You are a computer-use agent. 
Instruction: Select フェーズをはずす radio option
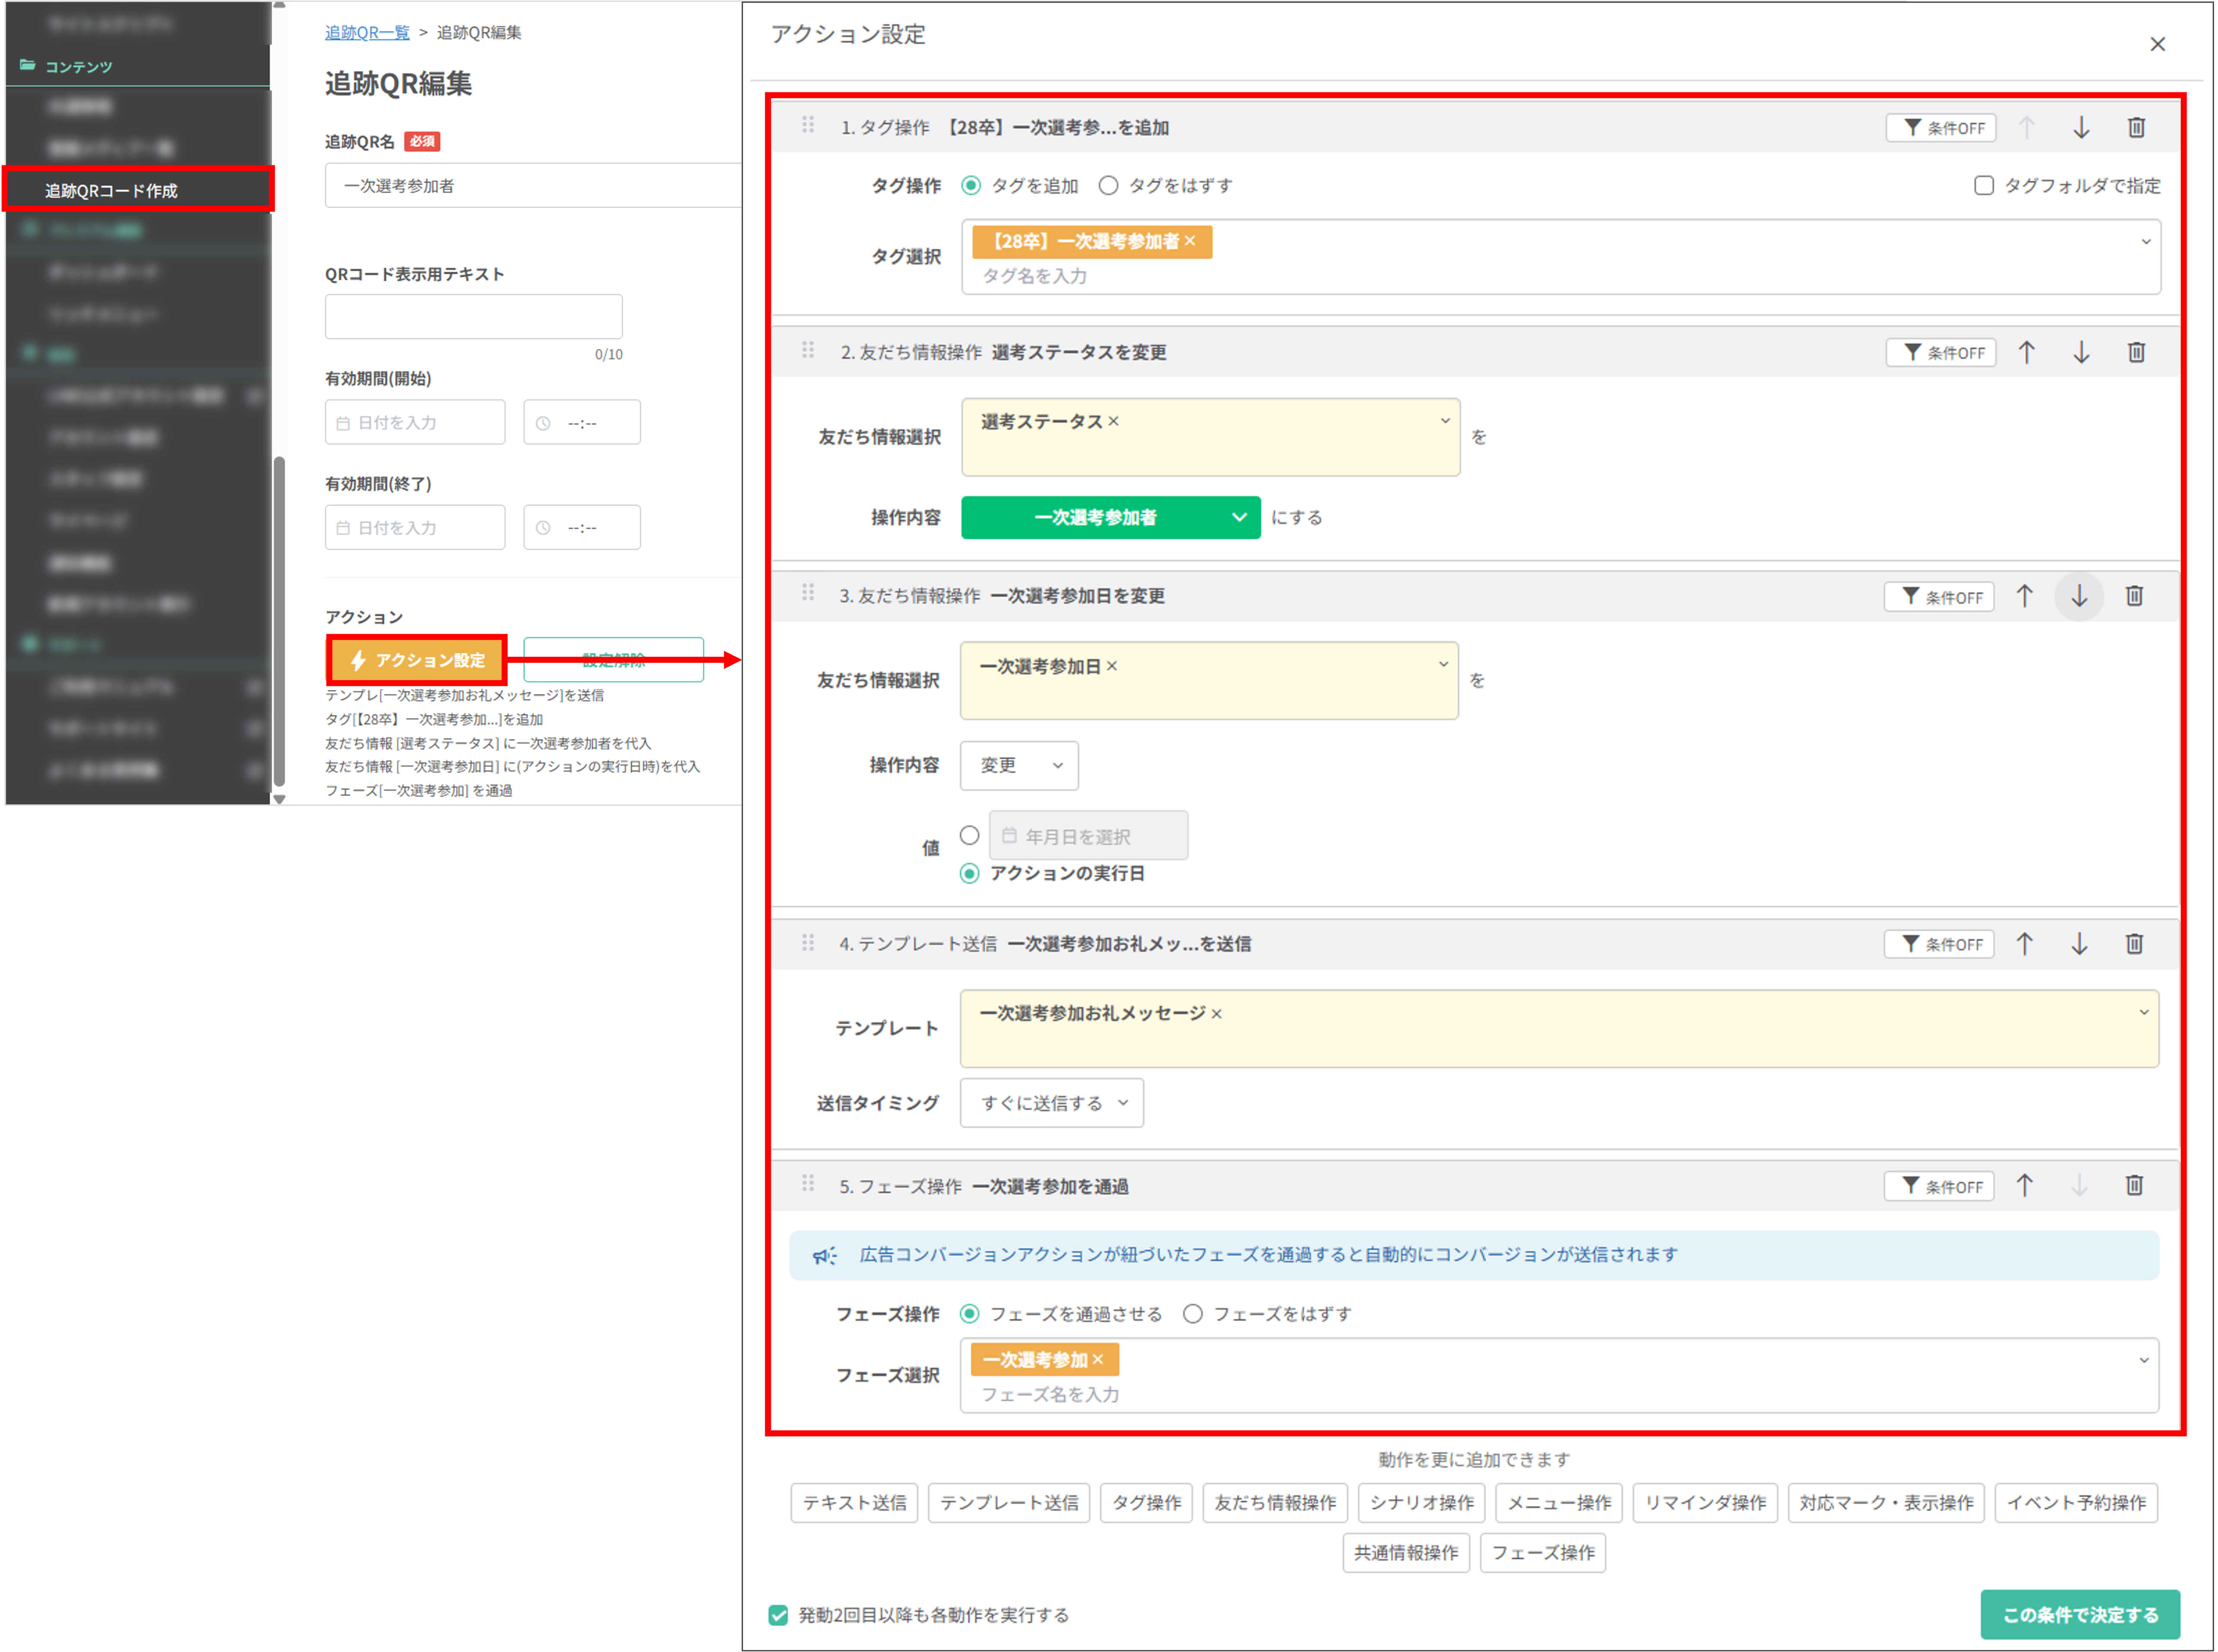pos(1192,1314)
